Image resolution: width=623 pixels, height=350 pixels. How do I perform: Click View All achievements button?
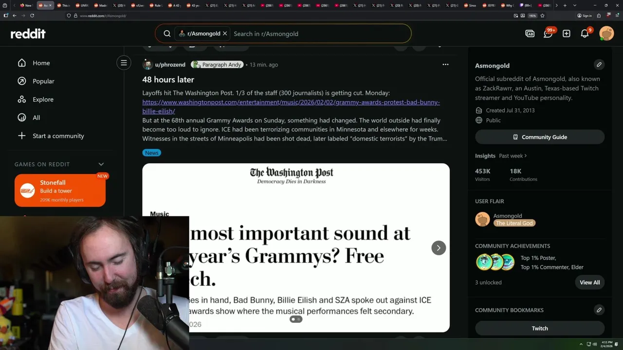tap(589, 282)
